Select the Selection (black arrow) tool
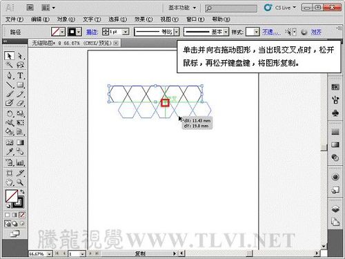 click(x=9, y=56)
